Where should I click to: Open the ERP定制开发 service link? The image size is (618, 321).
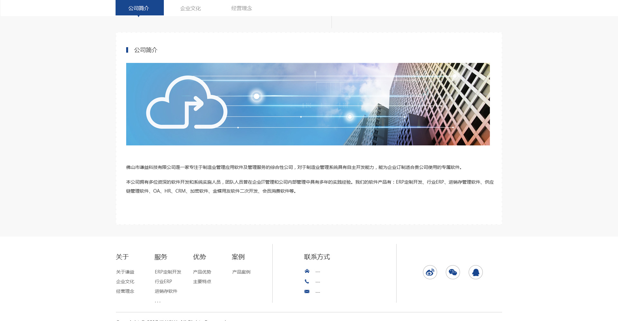[x=168, y=272]
